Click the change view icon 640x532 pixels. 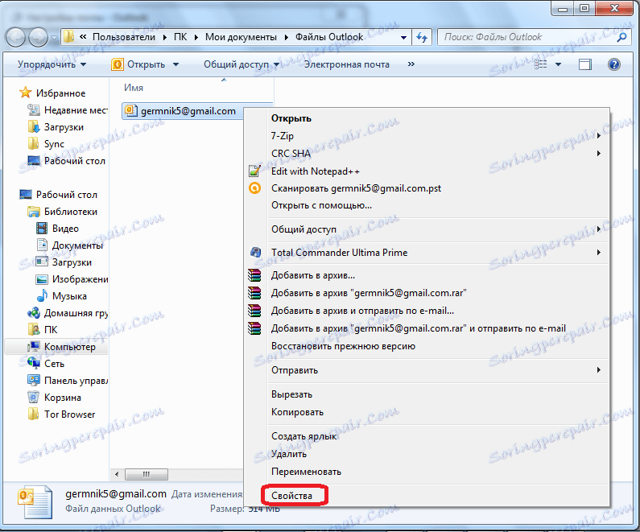[541, 64]
